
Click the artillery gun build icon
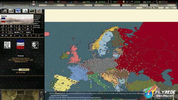(x=39, y=11)
